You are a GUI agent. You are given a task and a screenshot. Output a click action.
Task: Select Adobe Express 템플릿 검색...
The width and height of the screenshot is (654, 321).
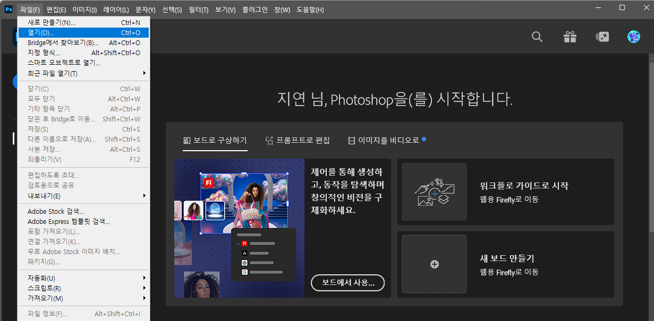pos(83,221)
